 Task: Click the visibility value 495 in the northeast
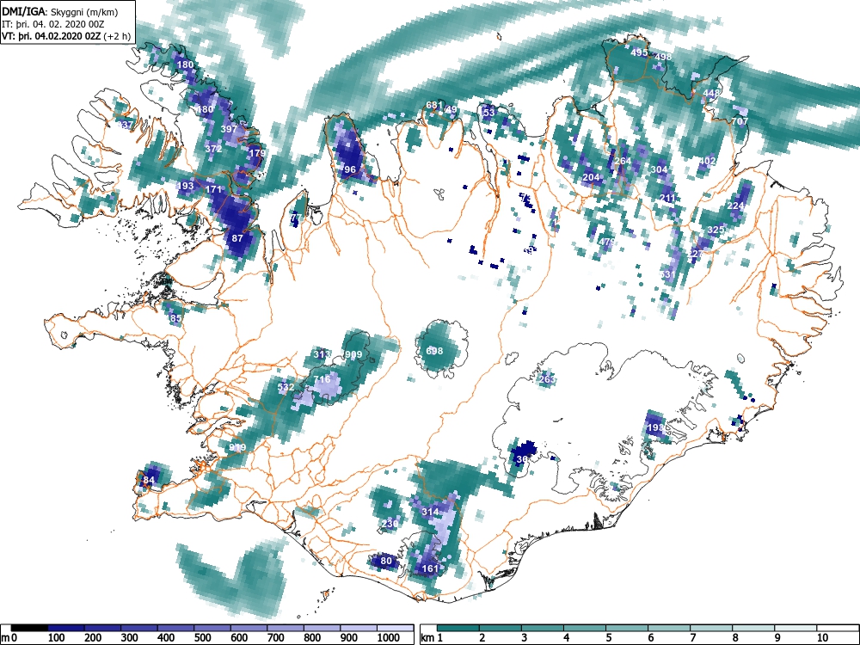click(639, 52)
